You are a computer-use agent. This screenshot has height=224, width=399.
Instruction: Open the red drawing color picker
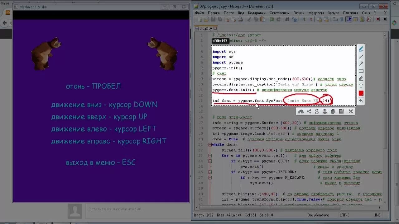[x=361, y=93]
